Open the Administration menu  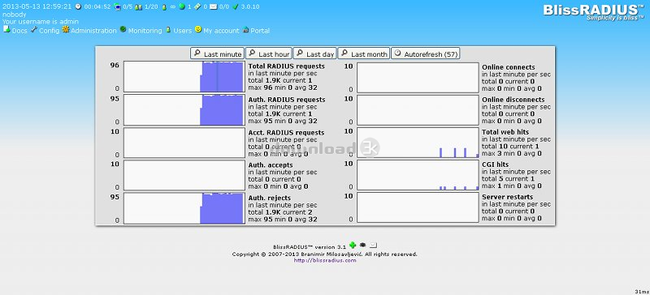pyautogui.click(x=89, y=30)
